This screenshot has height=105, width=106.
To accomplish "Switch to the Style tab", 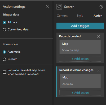I will click(80, 16).
